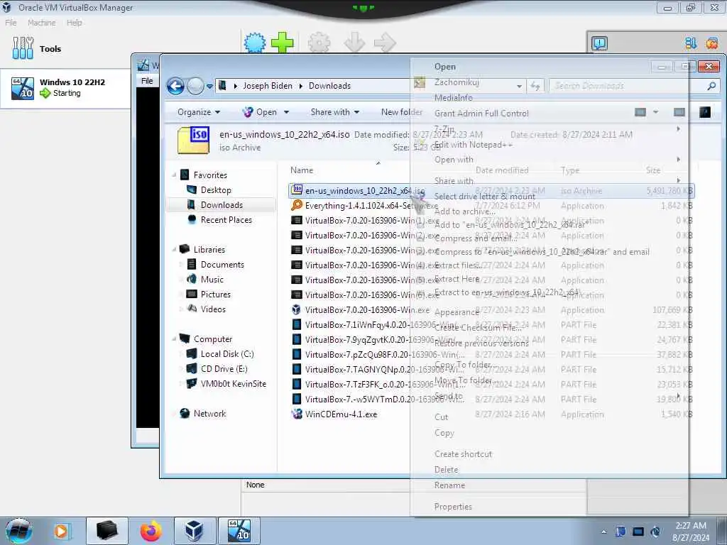Select Documents under Libraries
The width and height of the screenshot is (727, 545).
tap(222, 264)
